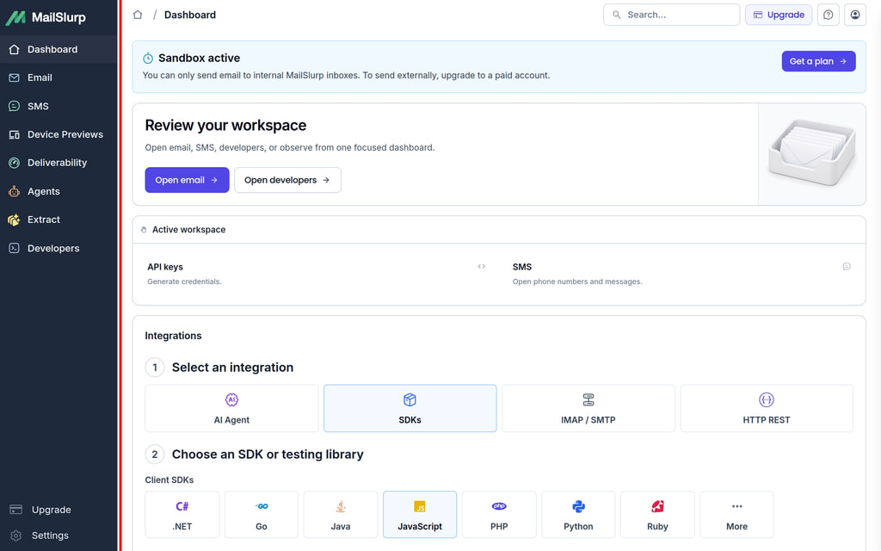Choose the .NET SDK
Viewport: 881px width, 551px height.
182,515
